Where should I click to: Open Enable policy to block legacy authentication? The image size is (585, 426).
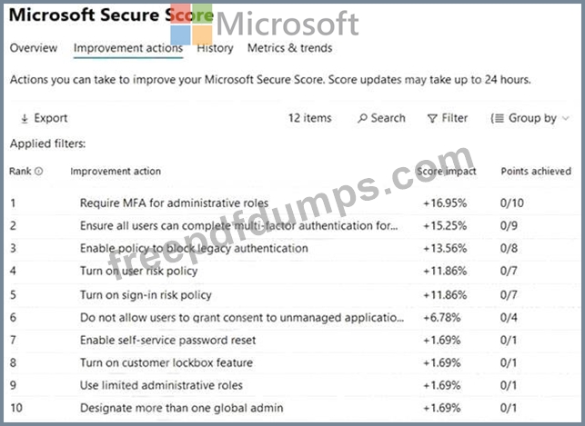(x=194, y=248)
